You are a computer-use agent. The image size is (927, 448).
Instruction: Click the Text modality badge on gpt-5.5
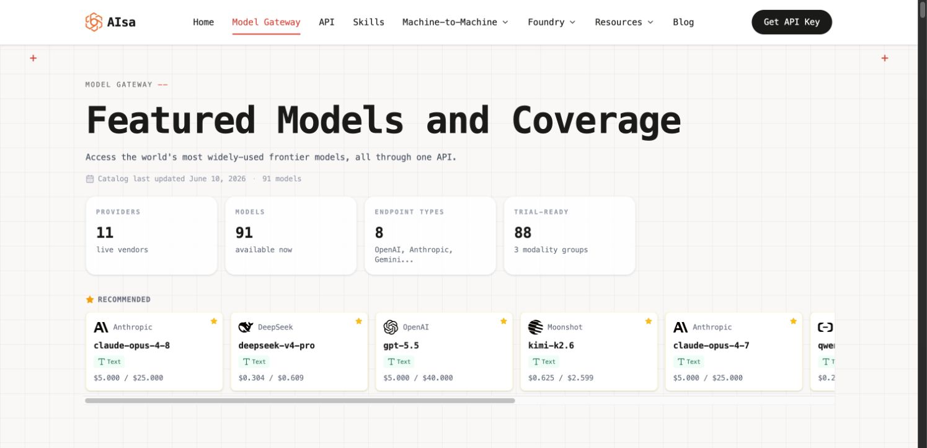tap(399, 362)
